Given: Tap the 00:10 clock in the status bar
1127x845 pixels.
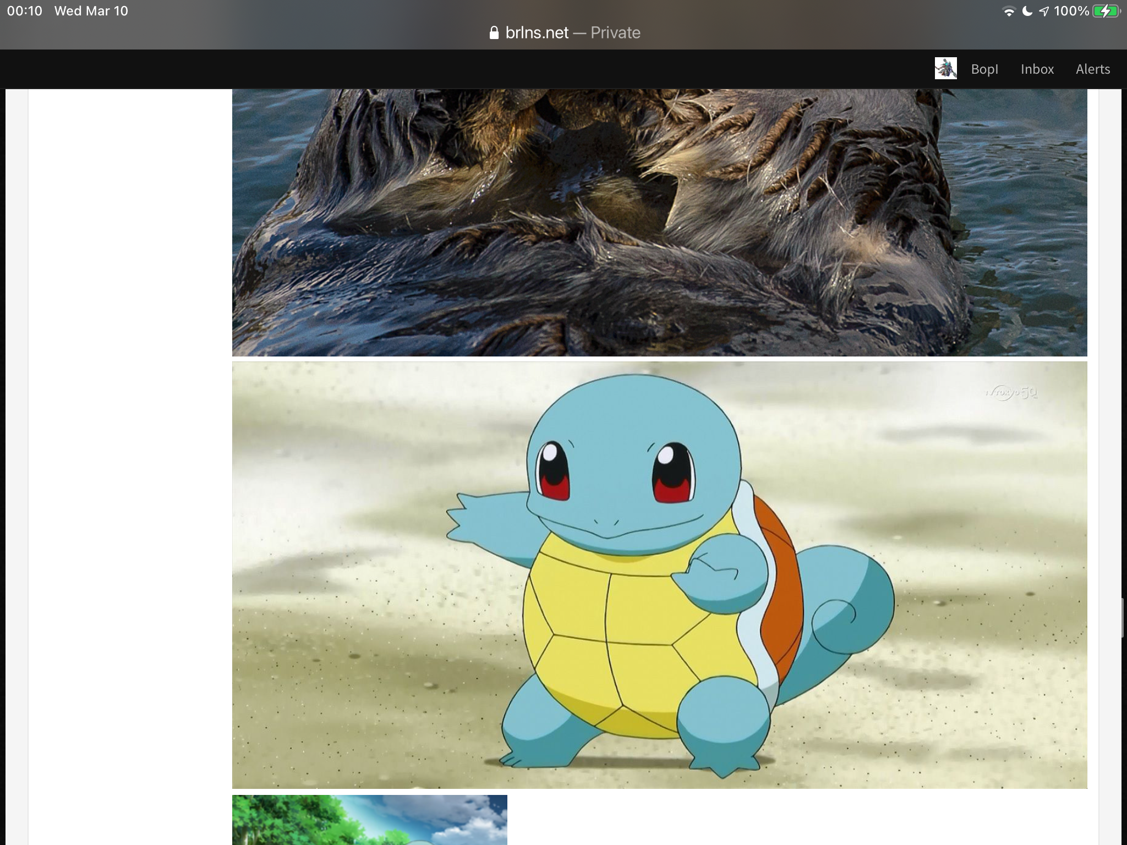Looking at the screenshot, I should [25, 11].
